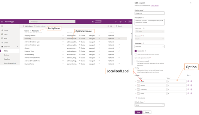Screen dimensions: 199x115
Task: Grab the drag handle of Public choice
Action: [136, 81]
